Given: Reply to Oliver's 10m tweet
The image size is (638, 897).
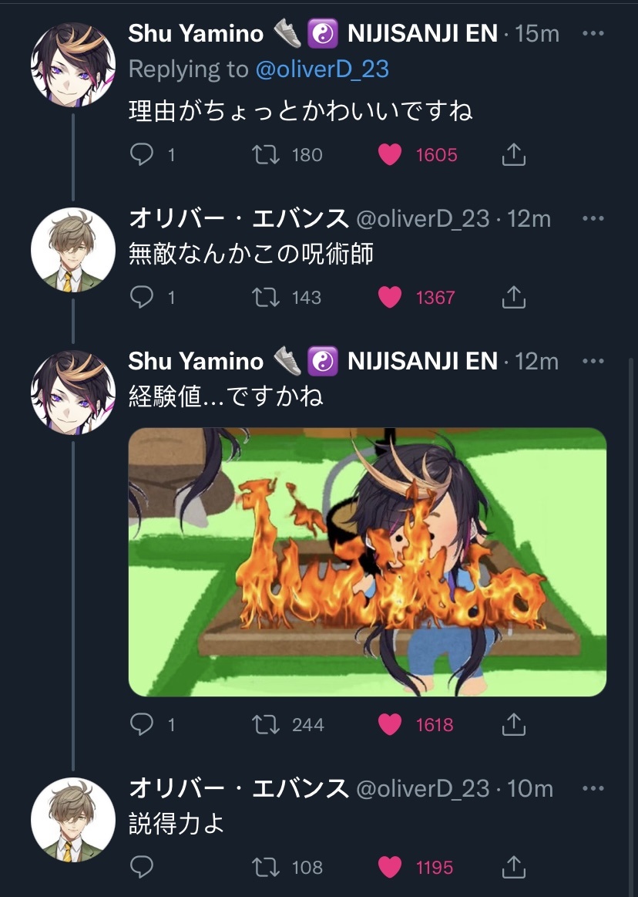Looking at the screenshot, I should (x=142, y=867).
